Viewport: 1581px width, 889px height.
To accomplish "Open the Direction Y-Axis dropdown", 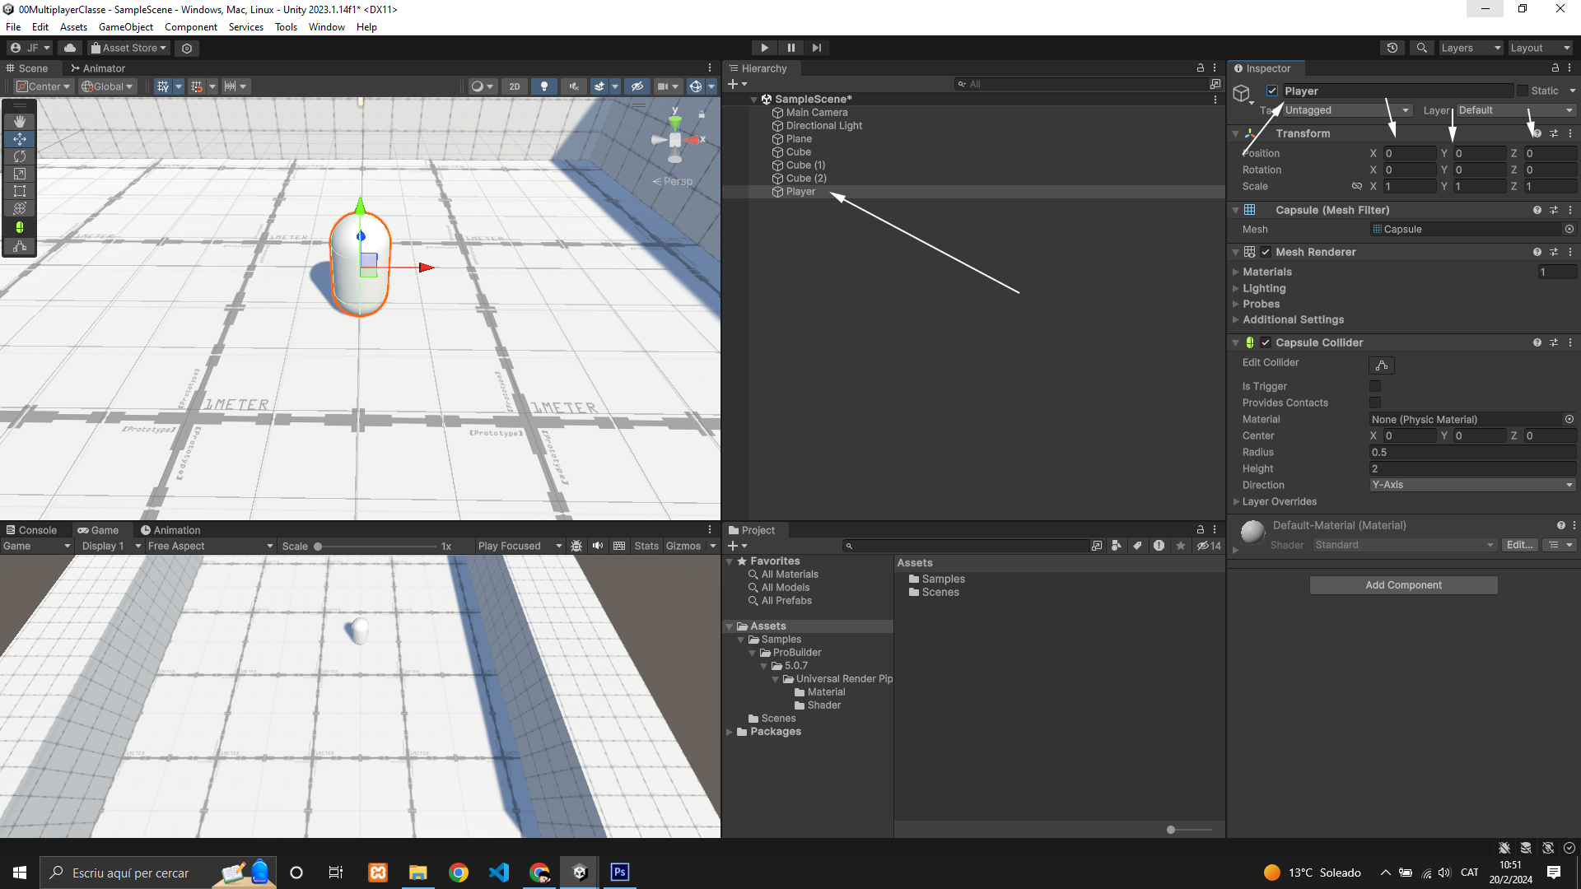I will 1472,485.
